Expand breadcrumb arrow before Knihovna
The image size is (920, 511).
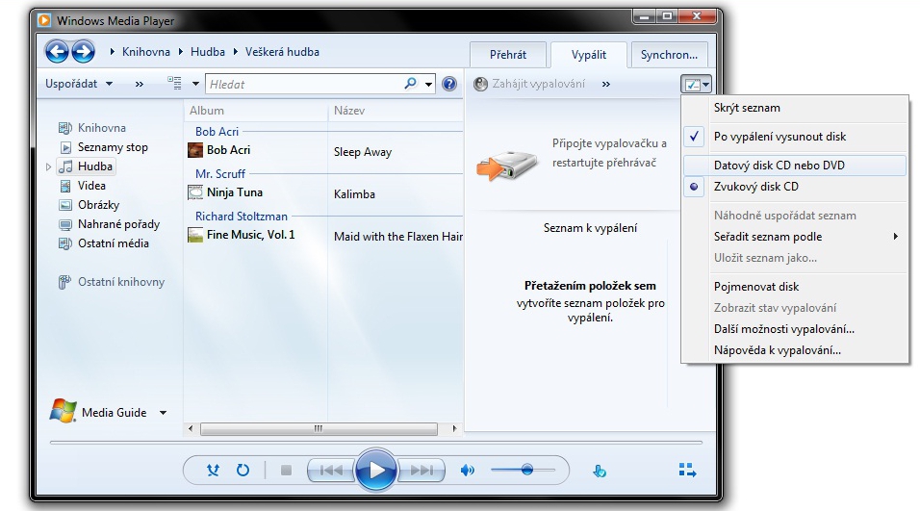(112, 52)
